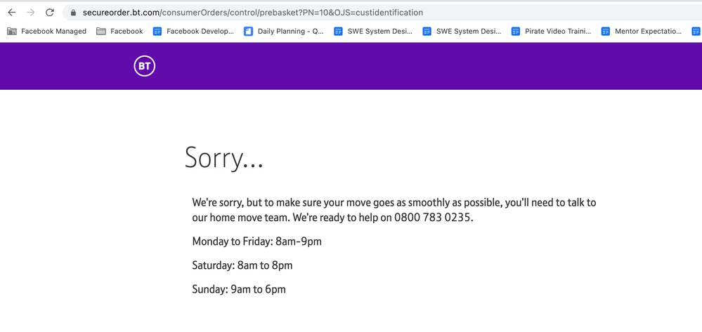Open the Facebook Managed bookmarks folder
Screen dimensions: 702x332
(x=46, y=32)
